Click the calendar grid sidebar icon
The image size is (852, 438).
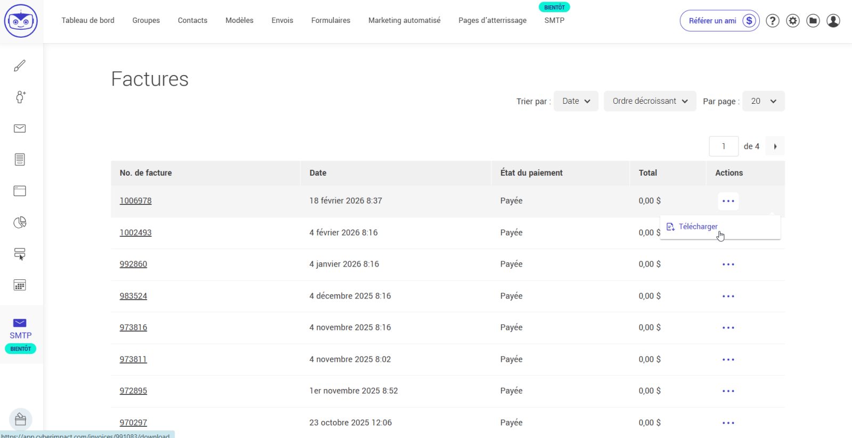click(20, 285)
